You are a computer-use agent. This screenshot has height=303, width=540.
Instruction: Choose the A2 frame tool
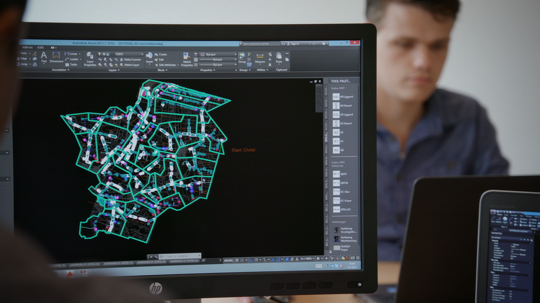[x=338, y=132]
